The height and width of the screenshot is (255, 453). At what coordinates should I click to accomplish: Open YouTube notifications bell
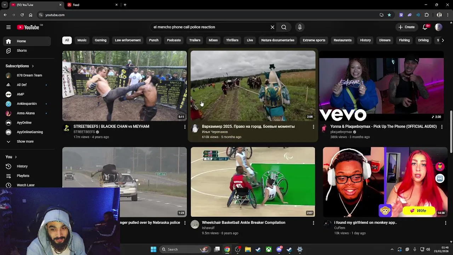(x=425, y=27)
